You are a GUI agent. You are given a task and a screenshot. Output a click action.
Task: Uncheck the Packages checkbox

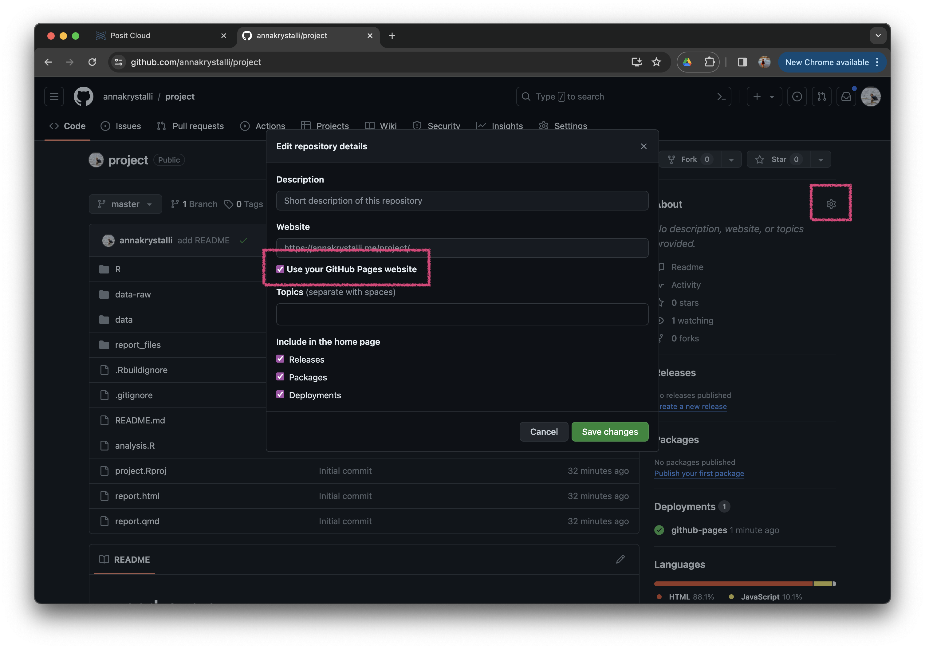[x=280, y=376]
